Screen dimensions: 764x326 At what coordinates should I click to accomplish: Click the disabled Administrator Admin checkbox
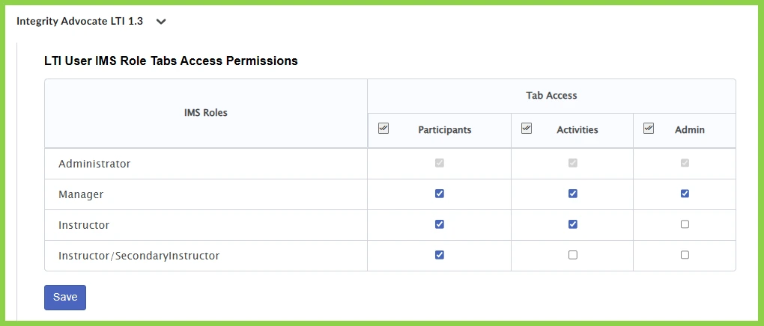[x=685, y=163]
